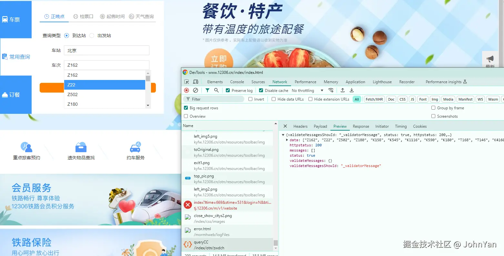This screenshot has height=256, width=504.
Task: Click the down arrow of the suggestions list scrollbar
Action: coord(148,105)
